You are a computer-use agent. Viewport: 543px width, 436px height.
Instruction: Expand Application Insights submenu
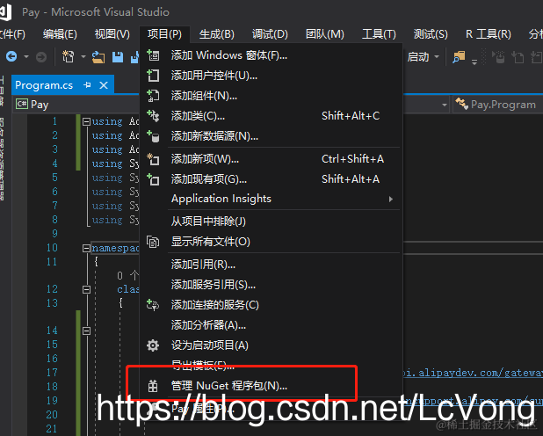pos(271,199)
